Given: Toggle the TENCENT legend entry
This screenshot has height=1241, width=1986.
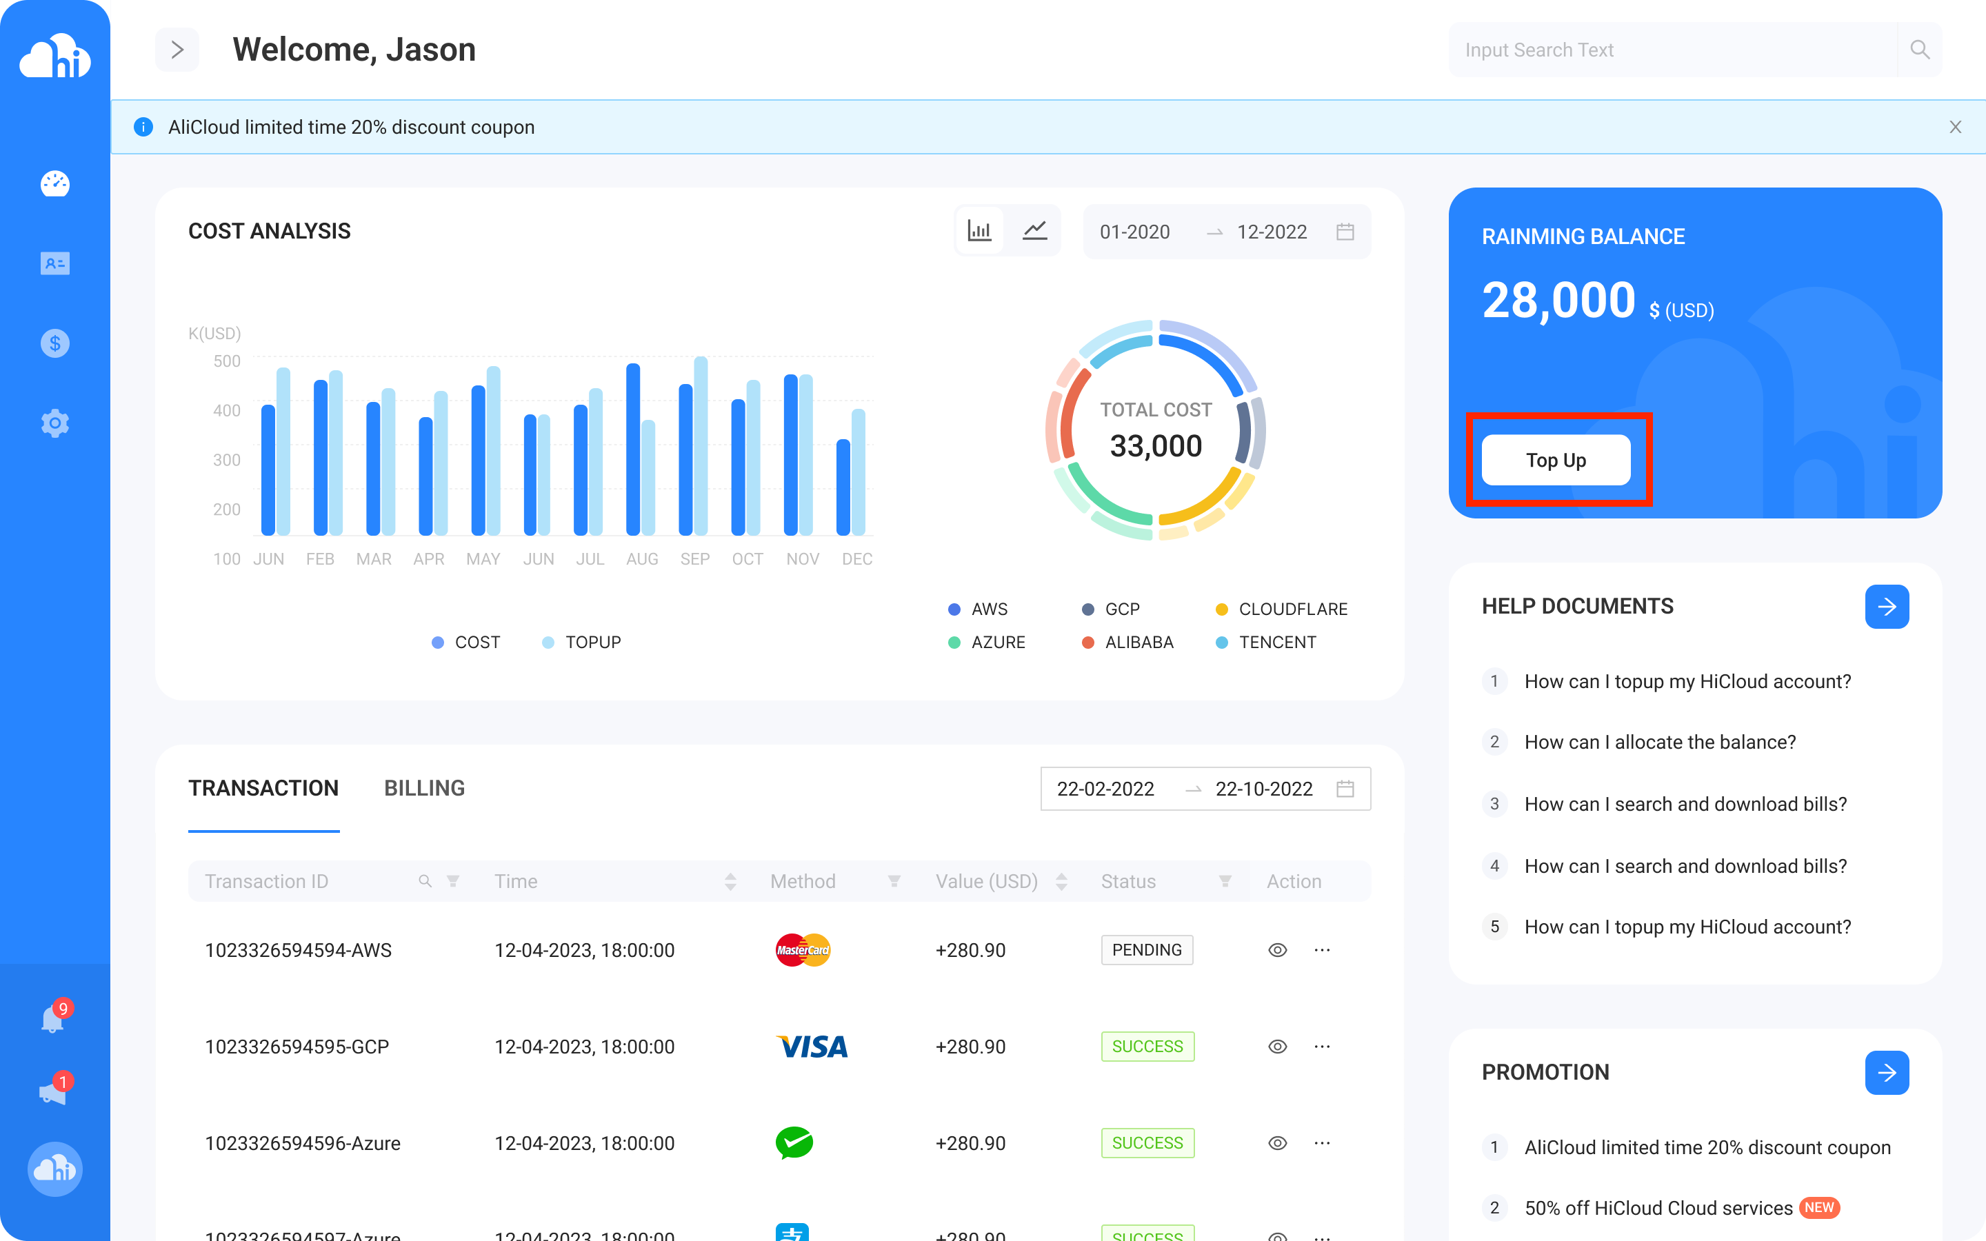Looking at the screenshot, I should click(x=1266, y=643).
